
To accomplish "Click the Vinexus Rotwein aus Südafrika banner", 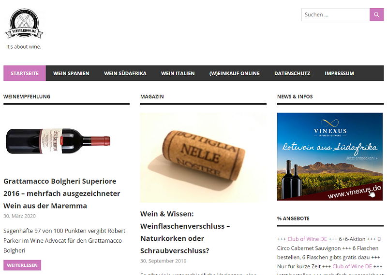I will coord(330,157).
